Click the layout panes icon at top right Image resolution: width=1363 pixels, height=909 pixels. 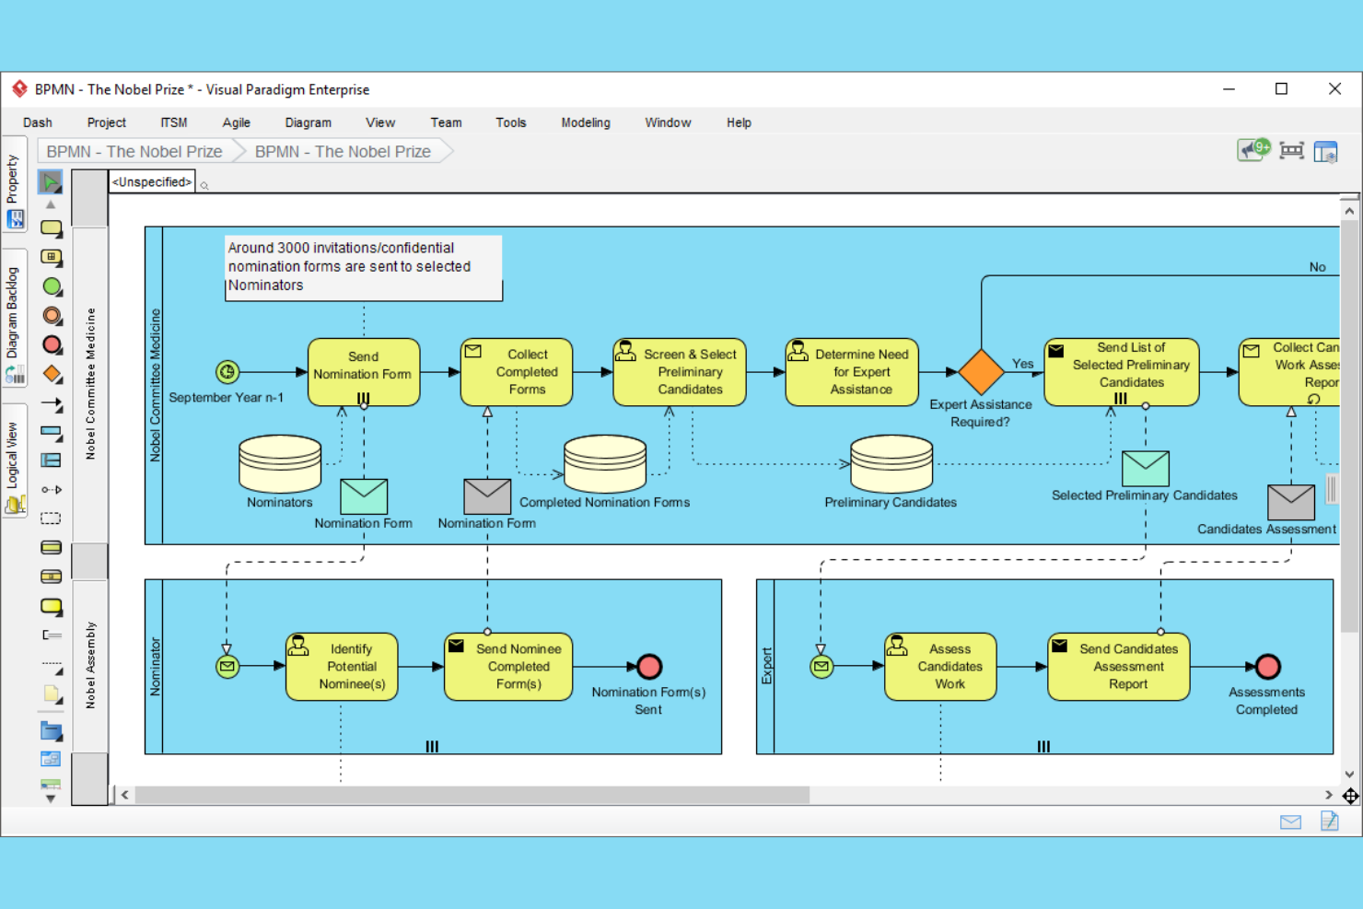[1326, 150]
